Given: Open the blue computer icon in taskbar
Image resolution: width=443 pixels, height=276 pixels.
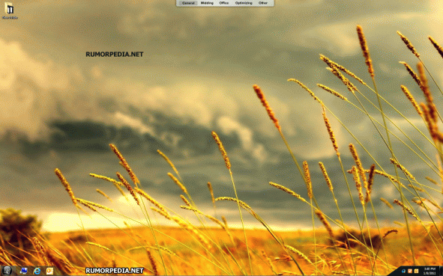Looking at the screenshot, I should coord(24,271).
